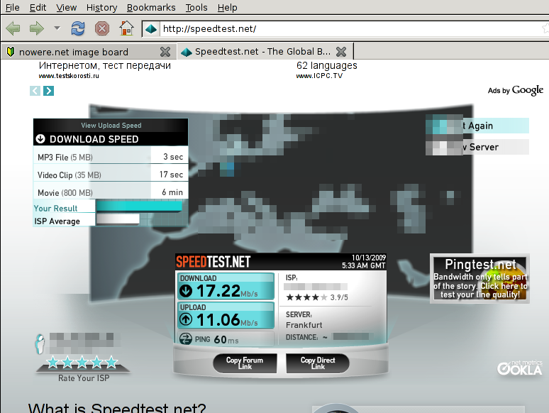Show previous ad with left arrow
The width and height of the screenshot is (549, 413).
pos(35,91)
